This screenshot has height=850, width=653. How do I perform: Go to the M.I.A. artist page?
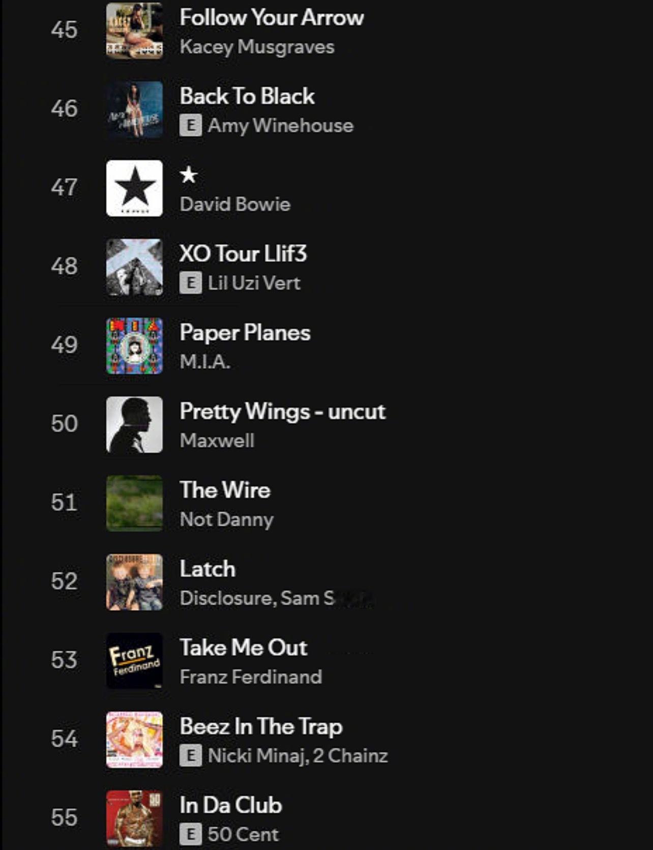tap(205, 362)
